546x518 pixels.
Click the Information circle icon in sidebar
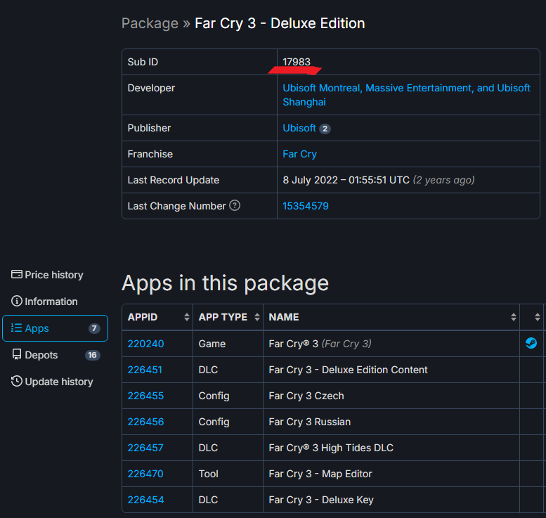coord(16,301)
